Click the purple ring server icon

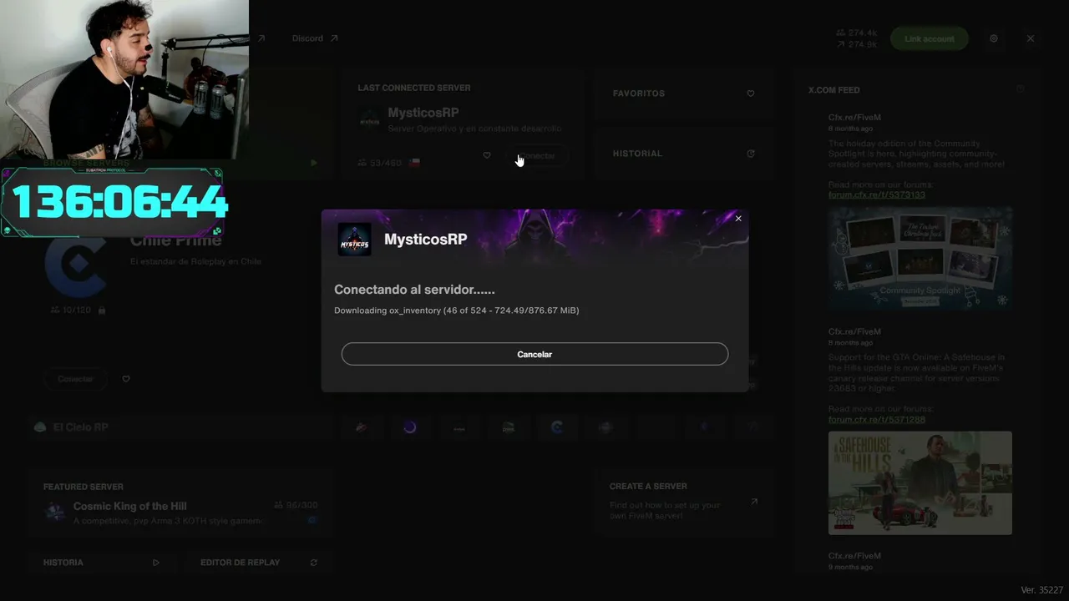coord(409,427)
